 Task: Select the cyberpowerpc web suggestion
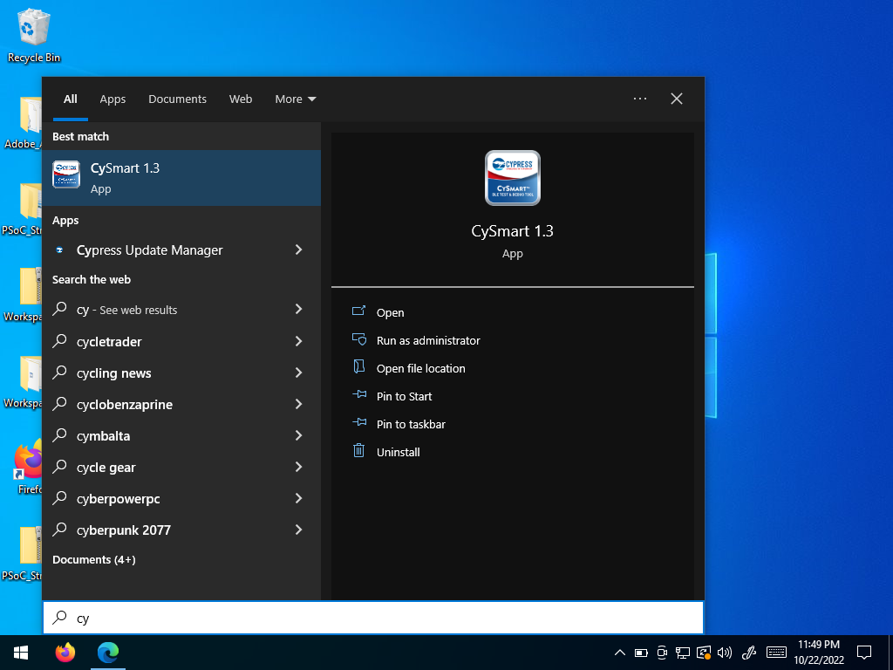point(118,499)
